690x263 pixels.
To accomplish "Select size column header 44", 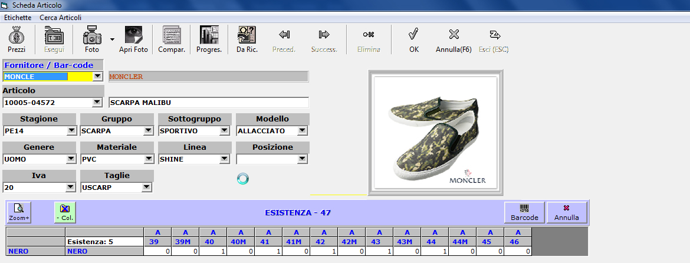I will point(435,242).
